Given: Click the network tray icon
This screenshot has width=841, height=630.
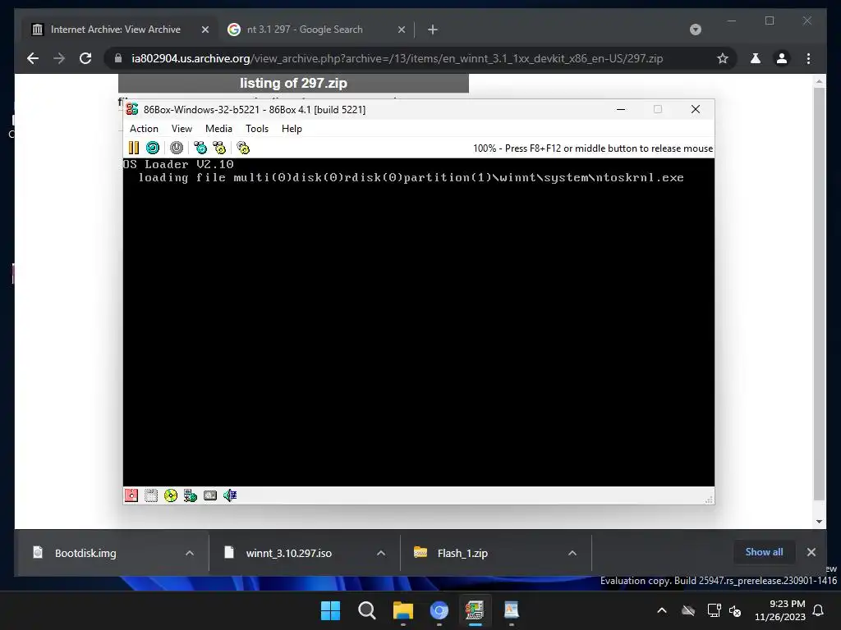Looking at the screenshot, I should pyautogui.click(x=715, y=610).
